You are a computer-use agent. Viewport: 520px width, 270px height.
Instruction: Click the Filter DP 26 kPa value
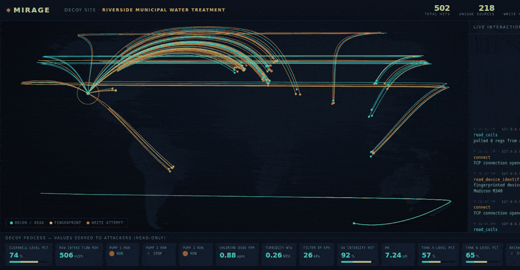click(311, 255)
